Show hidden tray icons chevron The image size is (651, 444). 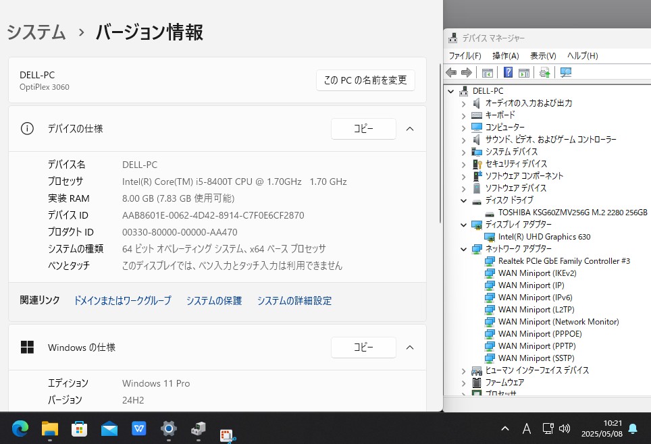505,428
